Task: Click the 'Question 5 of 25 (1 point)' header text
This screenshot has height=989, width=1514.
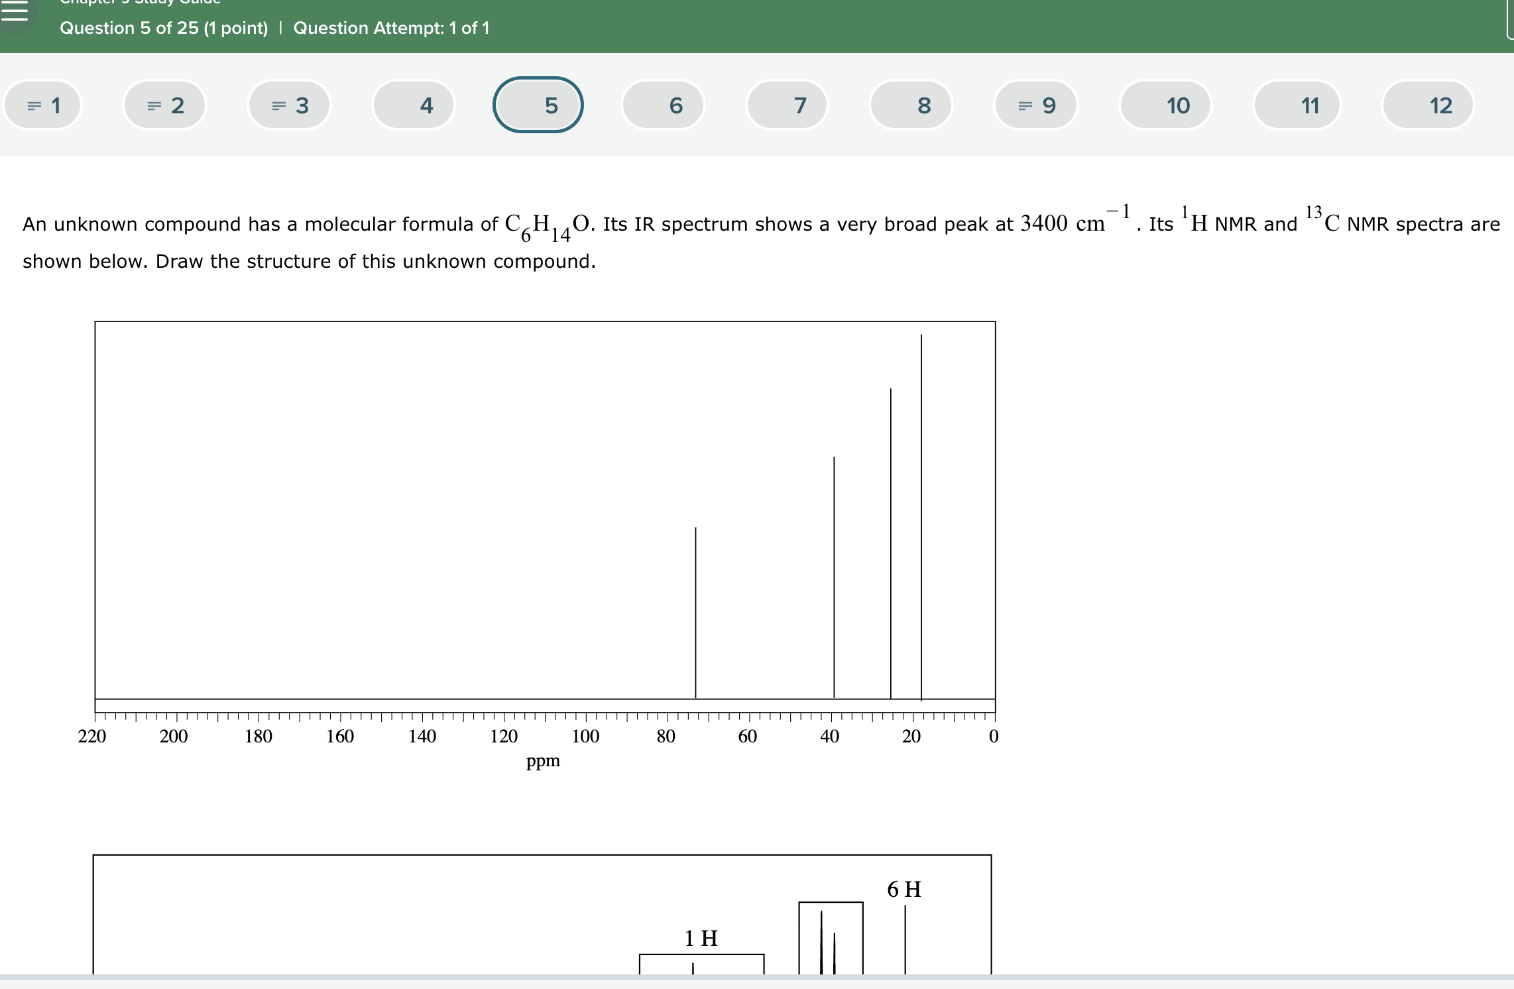Action: [x=164, y=28]
